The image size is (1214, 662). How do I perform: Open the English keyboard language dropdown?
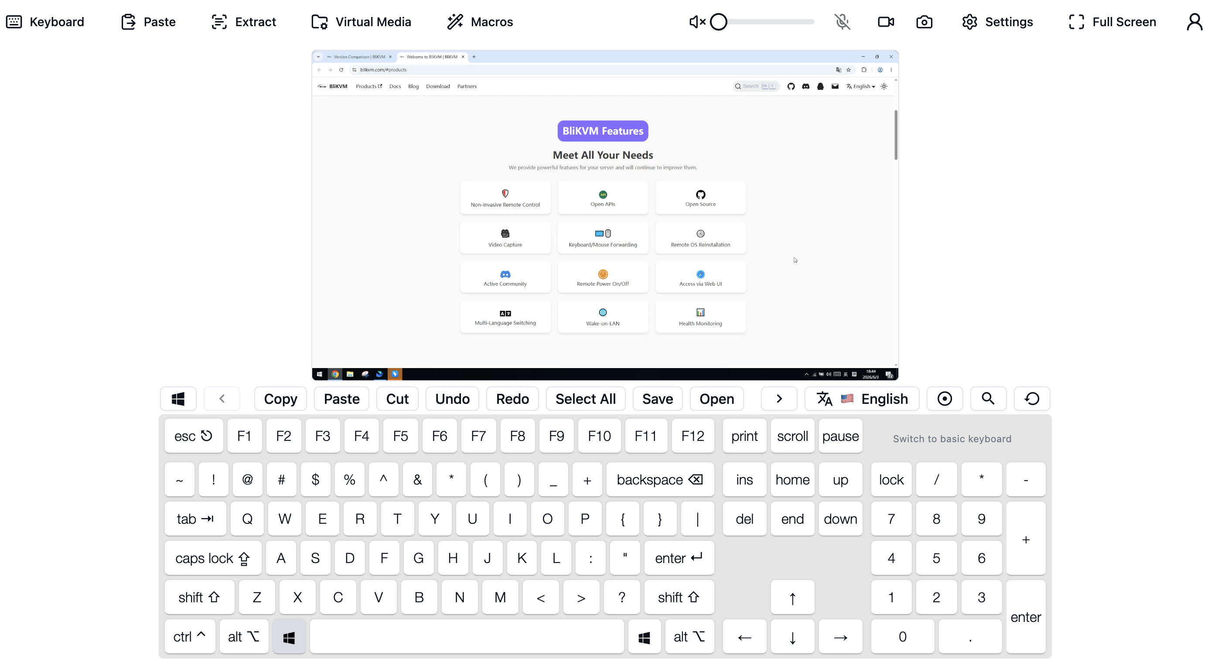862,399
